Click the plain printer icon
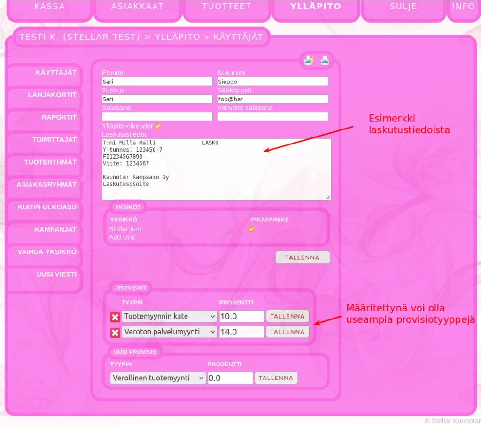The width and height of the screenshot is (481, 425). click(x=325, y=61)
